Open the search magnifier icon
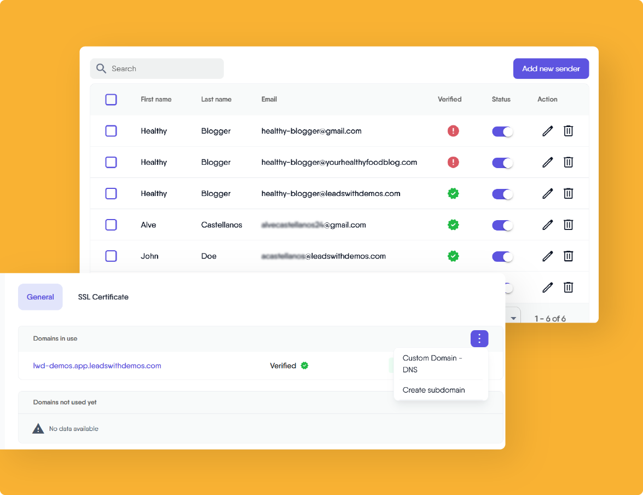 tap(101, 68)
